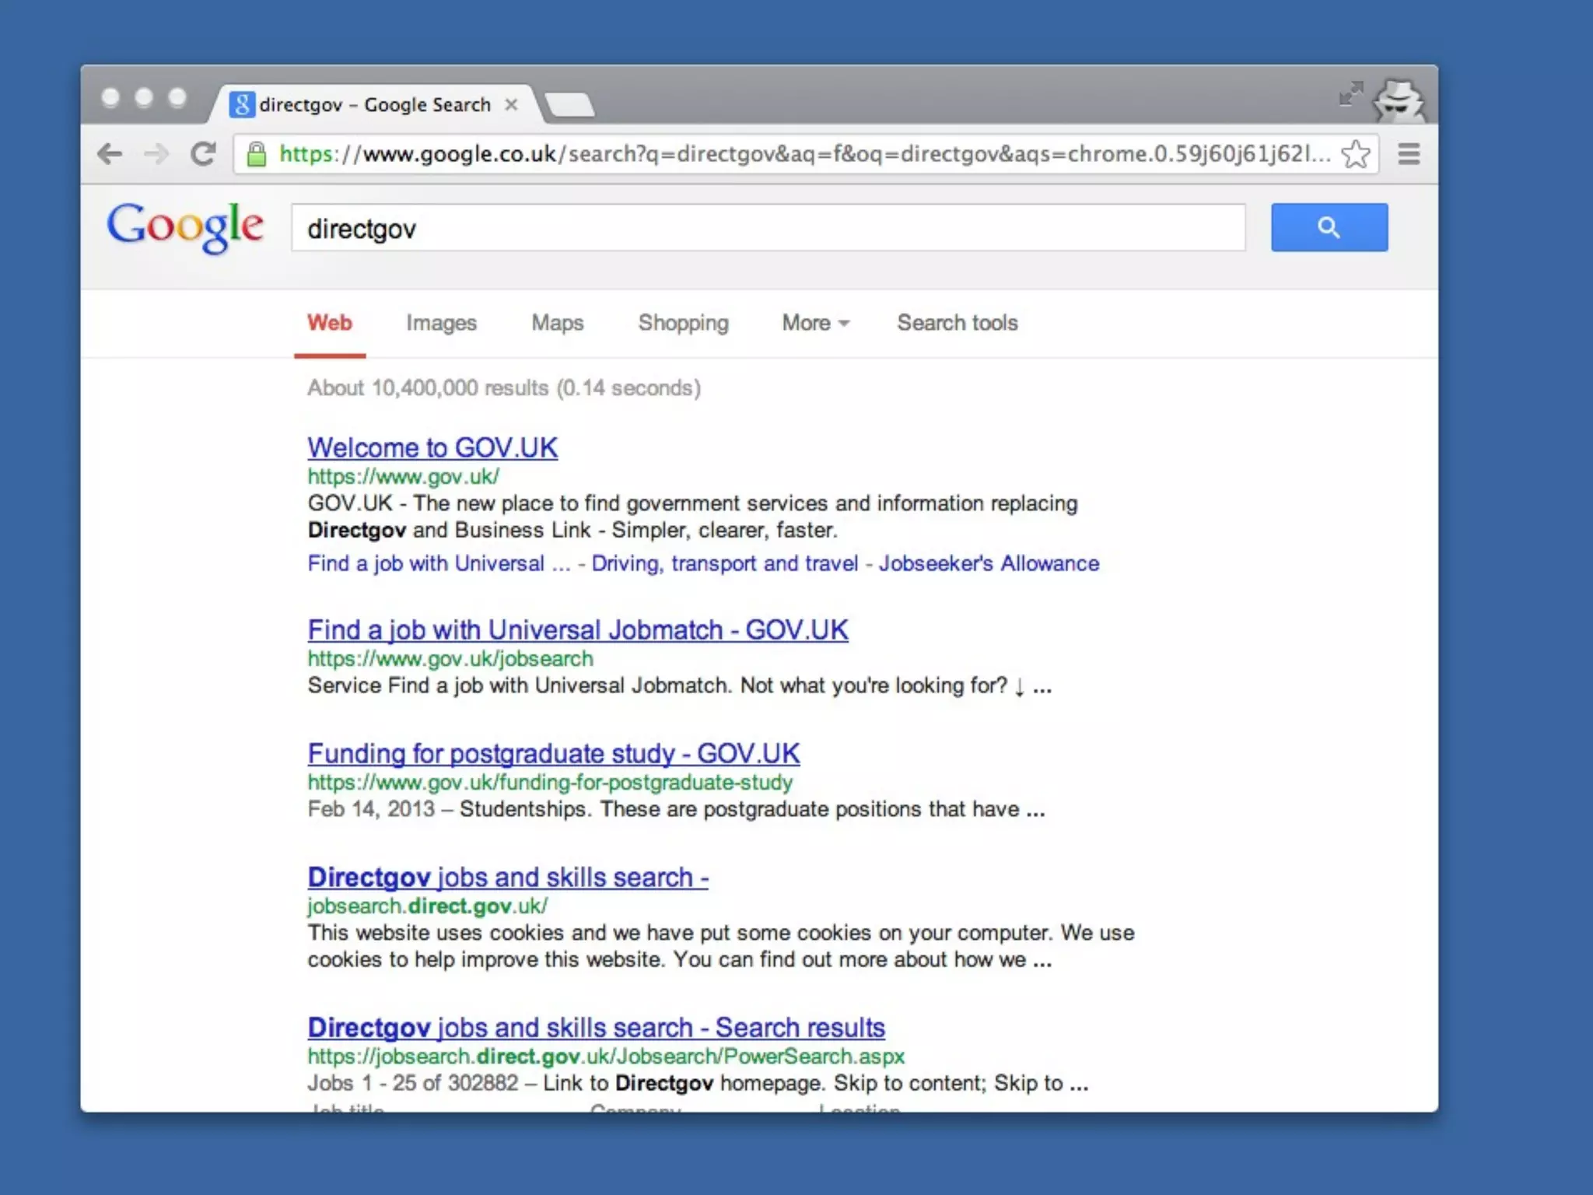Switch to the Shopping tab
This screenshot has width=1593, height=1195.
(684, 323)
